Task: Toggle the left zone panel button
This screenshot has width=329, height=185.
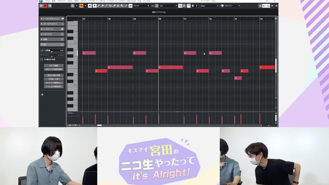Action: tap(264, 6)
